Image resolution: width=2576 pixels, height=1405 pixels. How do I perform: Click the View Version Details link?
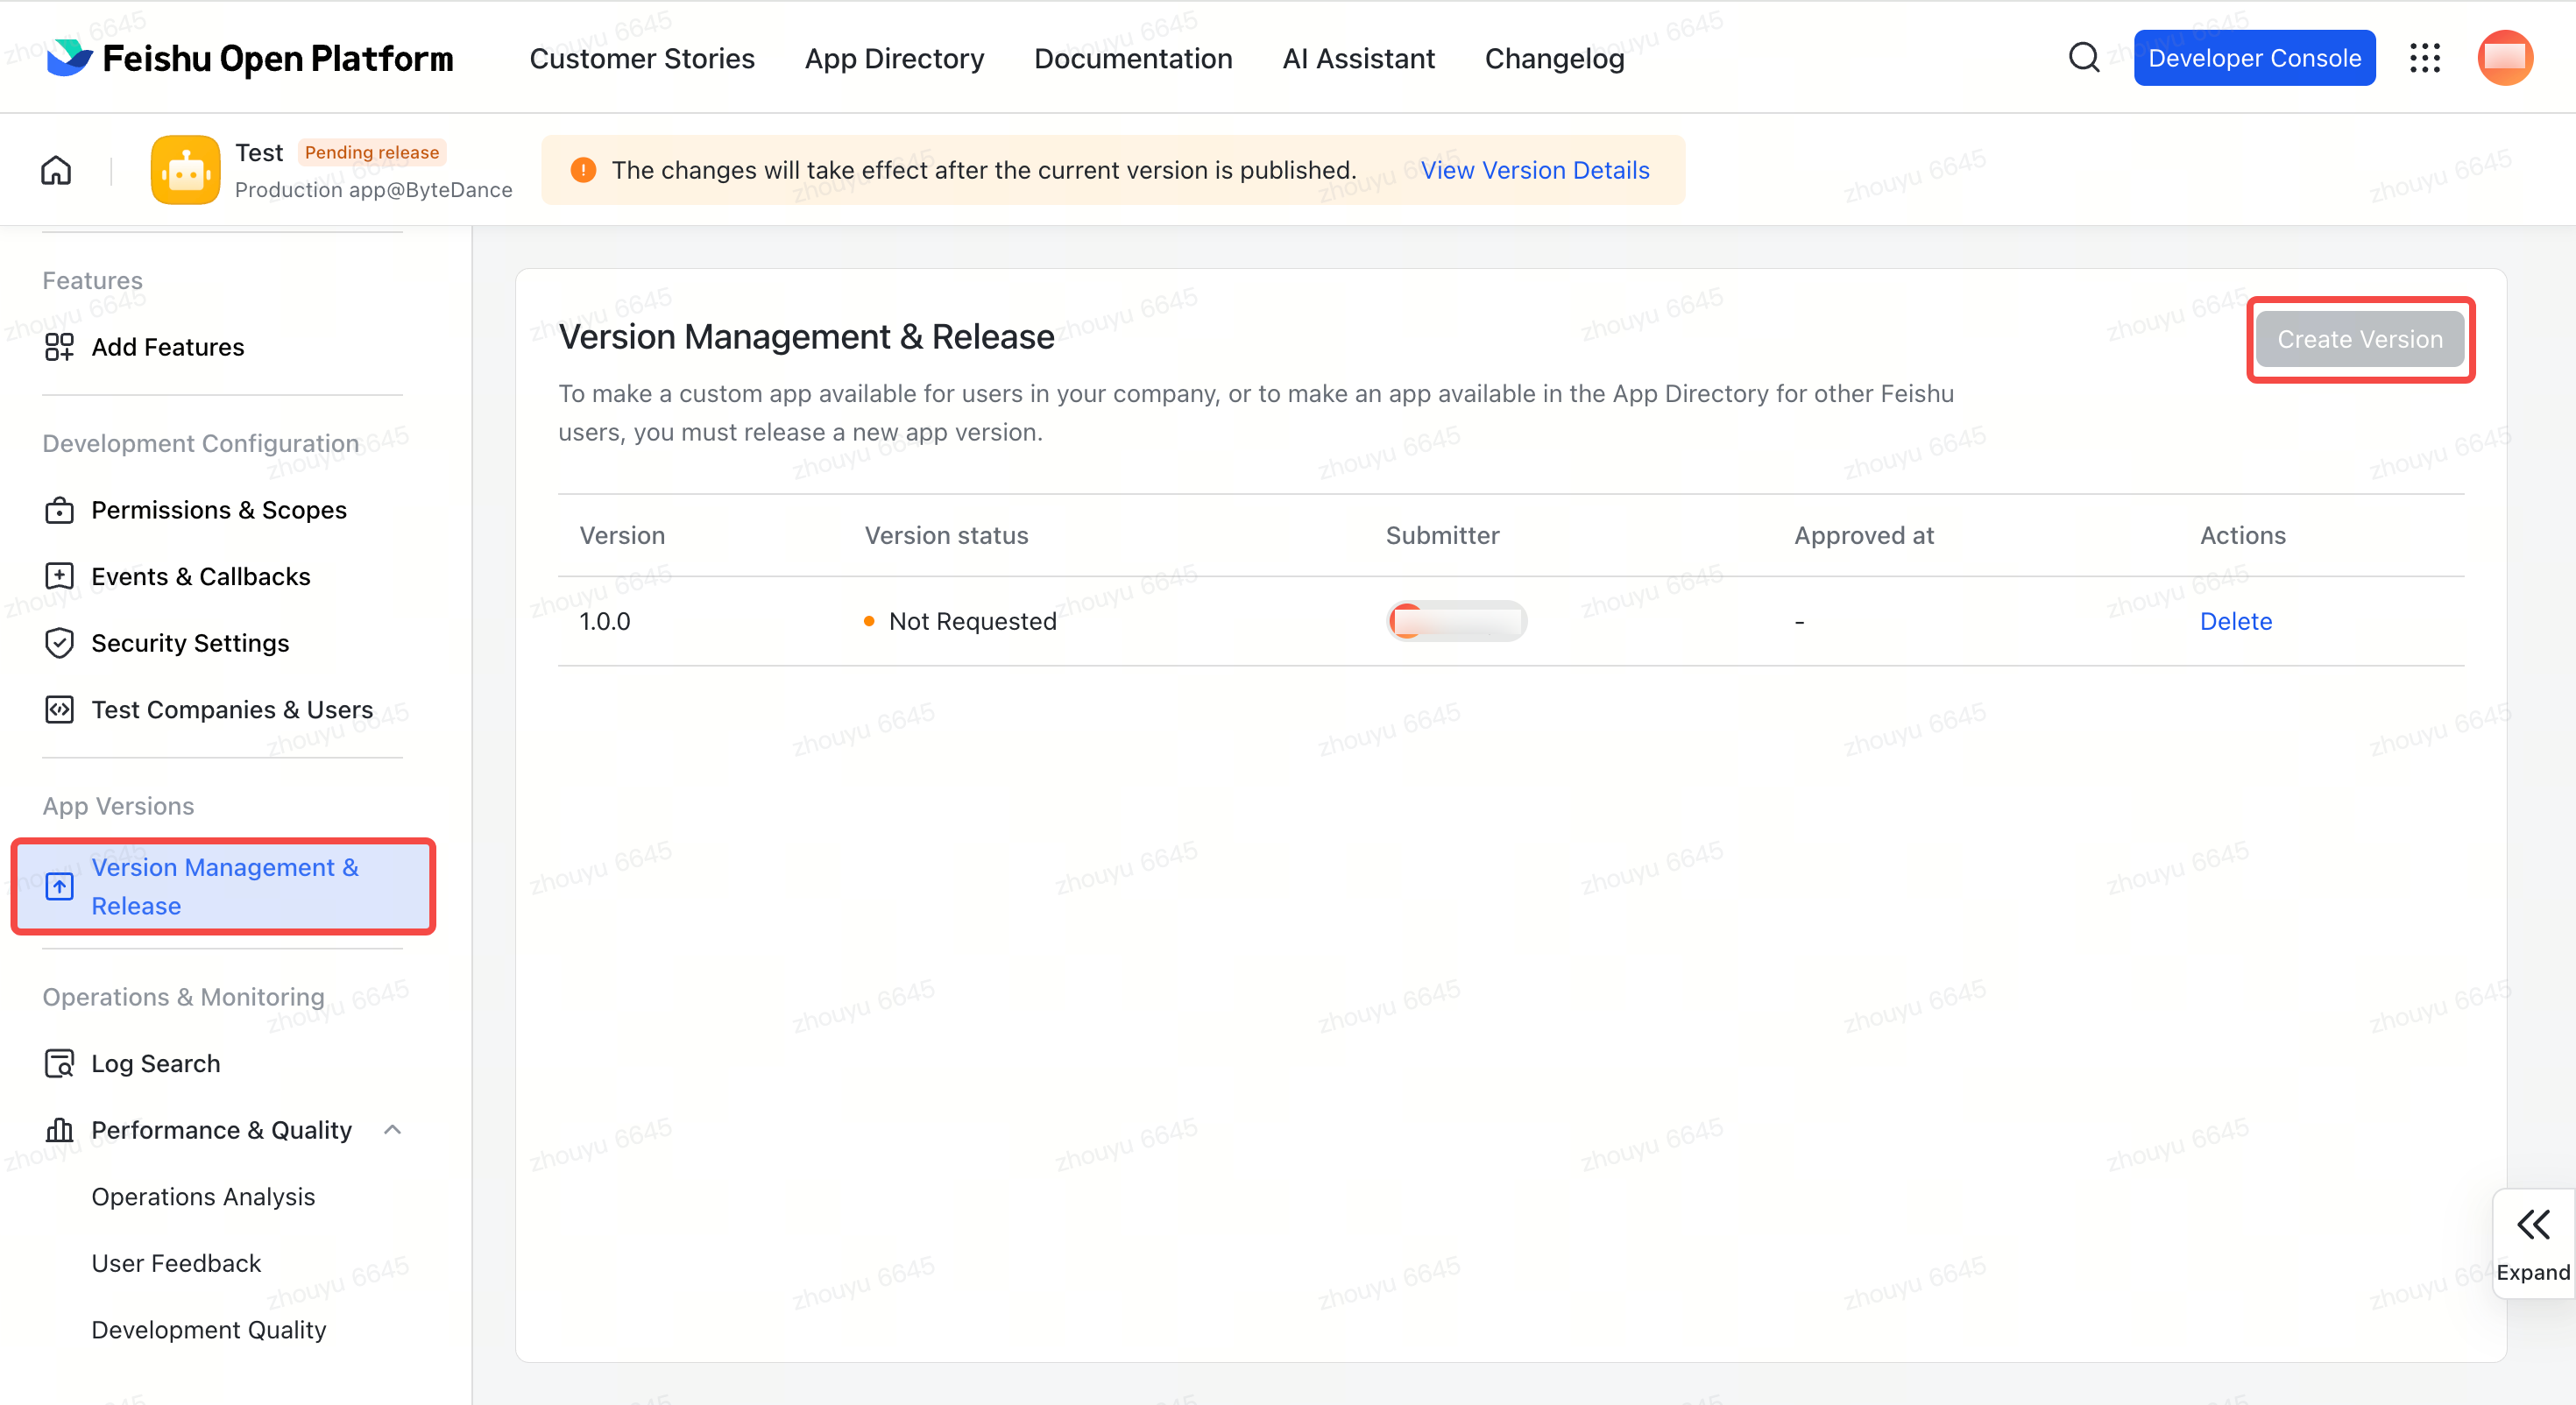point(1535,170)
